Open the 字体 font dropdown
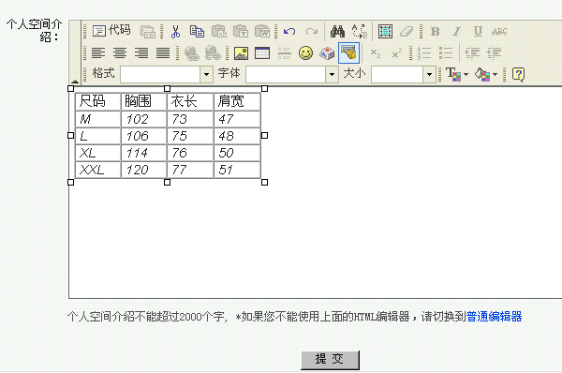Image resolution: width=562 pixels, height=373 pixels. coord(332,75)
